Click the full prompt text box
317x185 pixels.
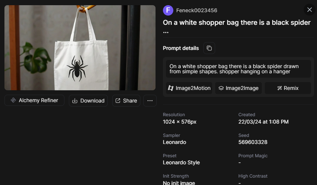click(238, 69)
